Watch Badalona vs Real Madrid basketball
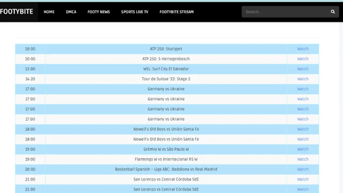343x193 pixels. pos(303,170)
